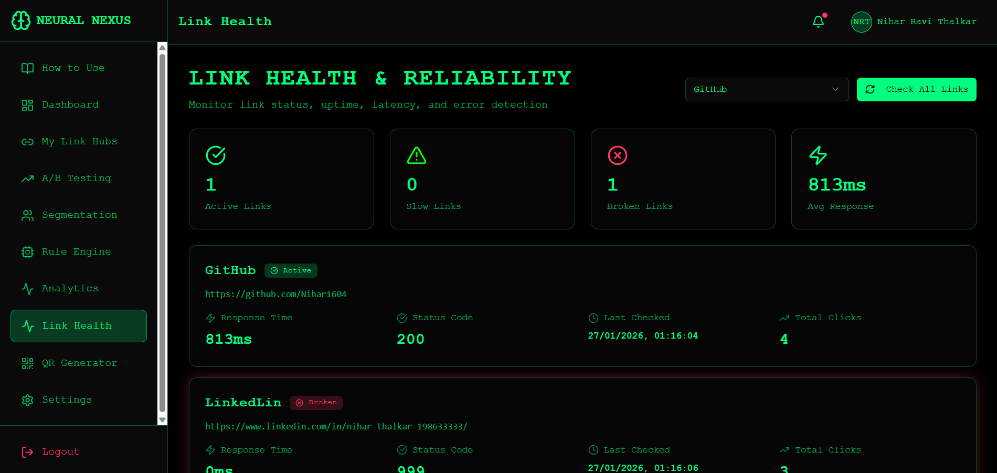Screen dimensions: 997x473
Task: Open My Link Hubs section
Action: tap(79, 142)
